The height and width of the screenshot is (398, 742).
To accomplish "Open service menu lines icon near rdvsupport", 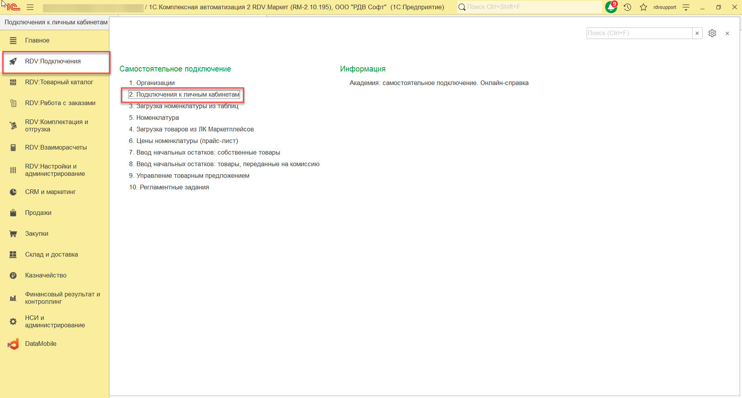I will tap(686, 7).
